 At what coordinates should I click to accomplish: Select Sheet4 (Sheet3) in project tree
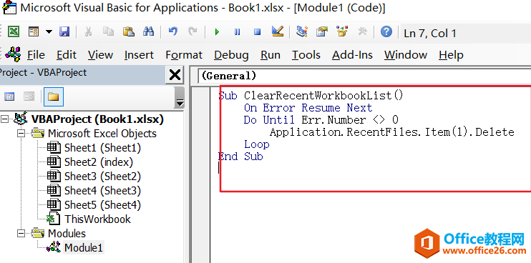pyautogui.click(x=102, y=191)
